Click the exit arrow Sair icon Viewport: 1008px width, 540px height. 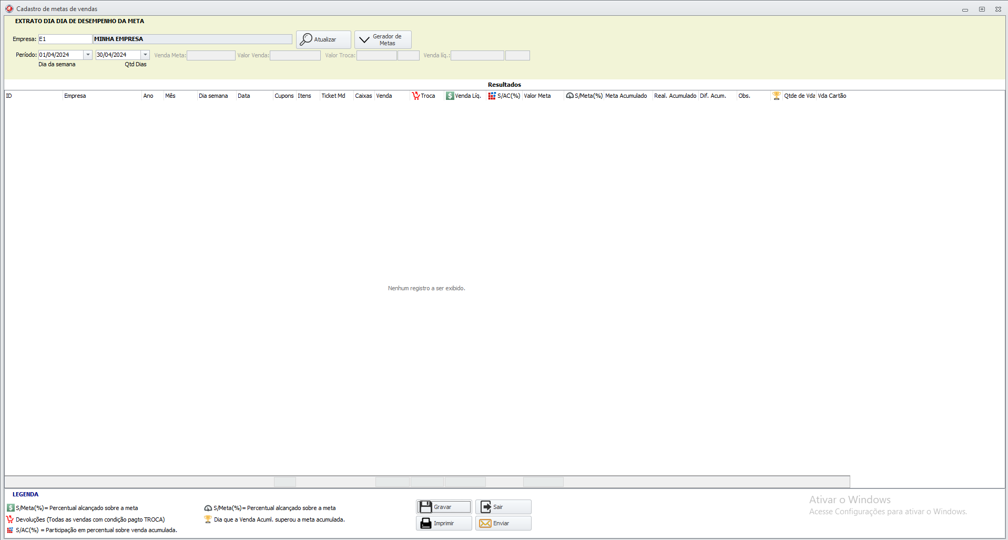coord(486,507)
